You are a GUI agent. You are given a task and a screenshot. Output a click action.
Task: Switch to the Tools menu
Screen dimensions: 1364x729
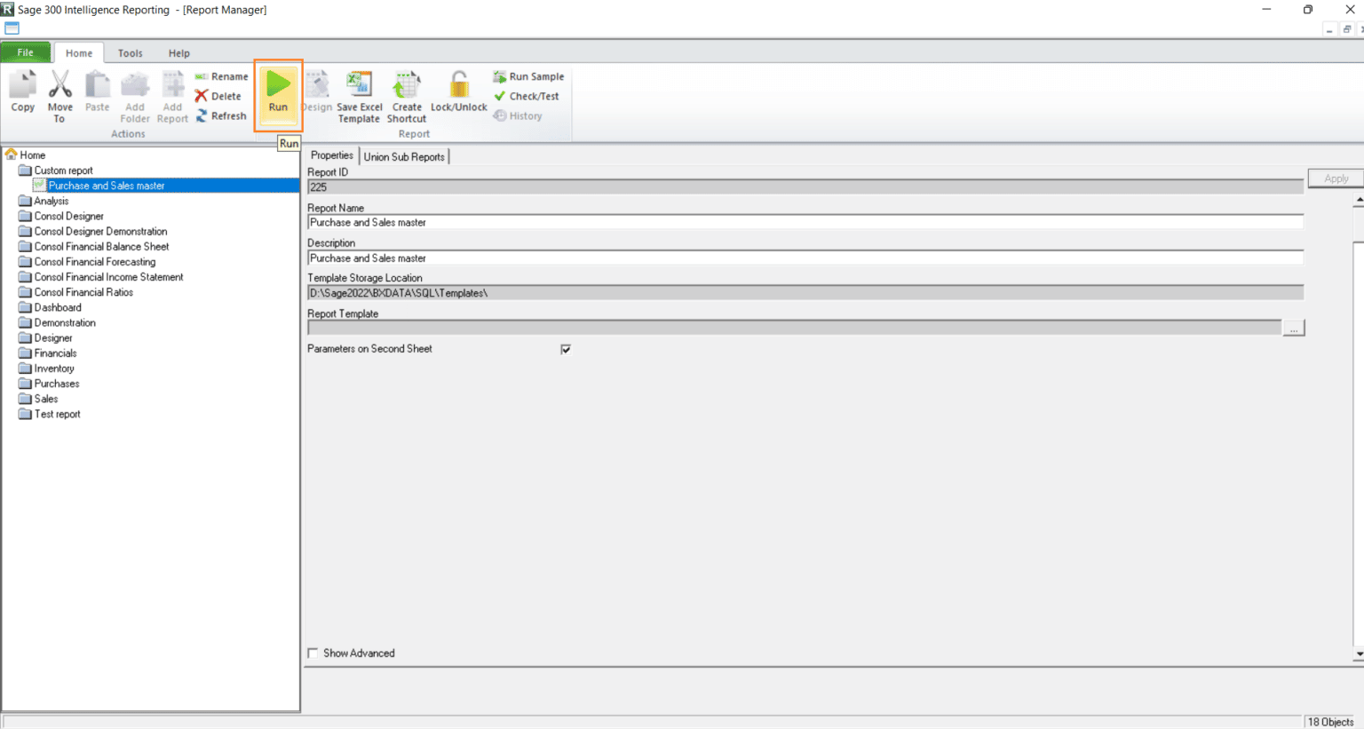[x=130, y=52]
